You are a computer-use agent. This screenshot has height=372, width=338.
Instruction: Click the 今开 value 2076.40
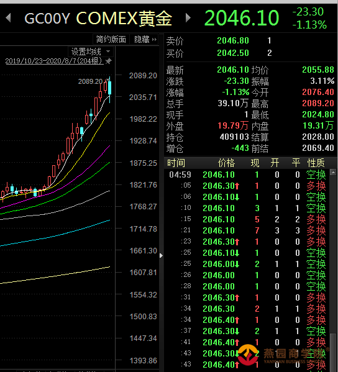(x=318, y=92)
